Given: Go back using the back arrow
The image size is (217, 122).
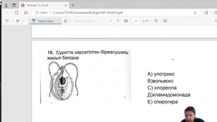Looking at the screenshot, I should (7, 13).
